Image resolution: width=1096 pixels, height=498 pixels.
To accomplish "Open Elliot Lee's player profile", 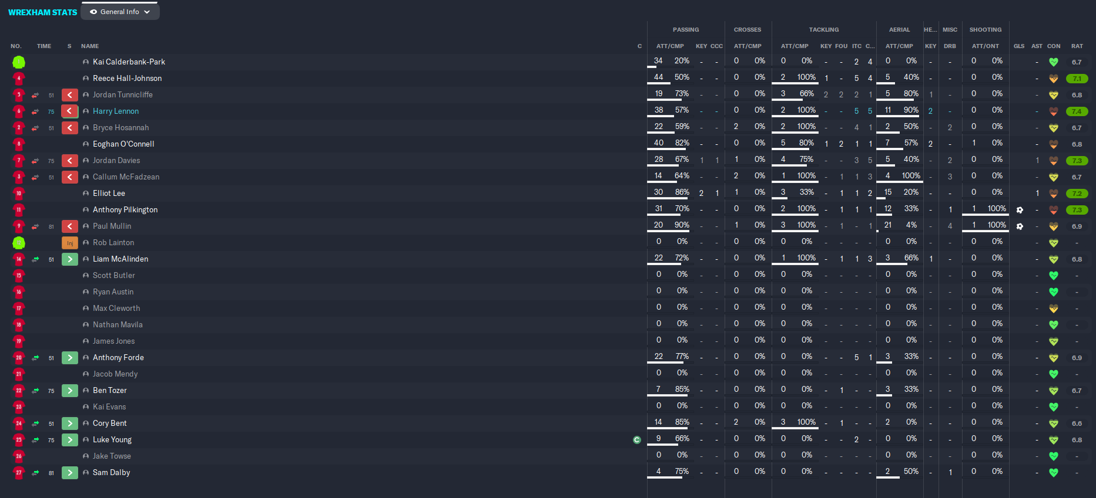I will coord(109,193).
